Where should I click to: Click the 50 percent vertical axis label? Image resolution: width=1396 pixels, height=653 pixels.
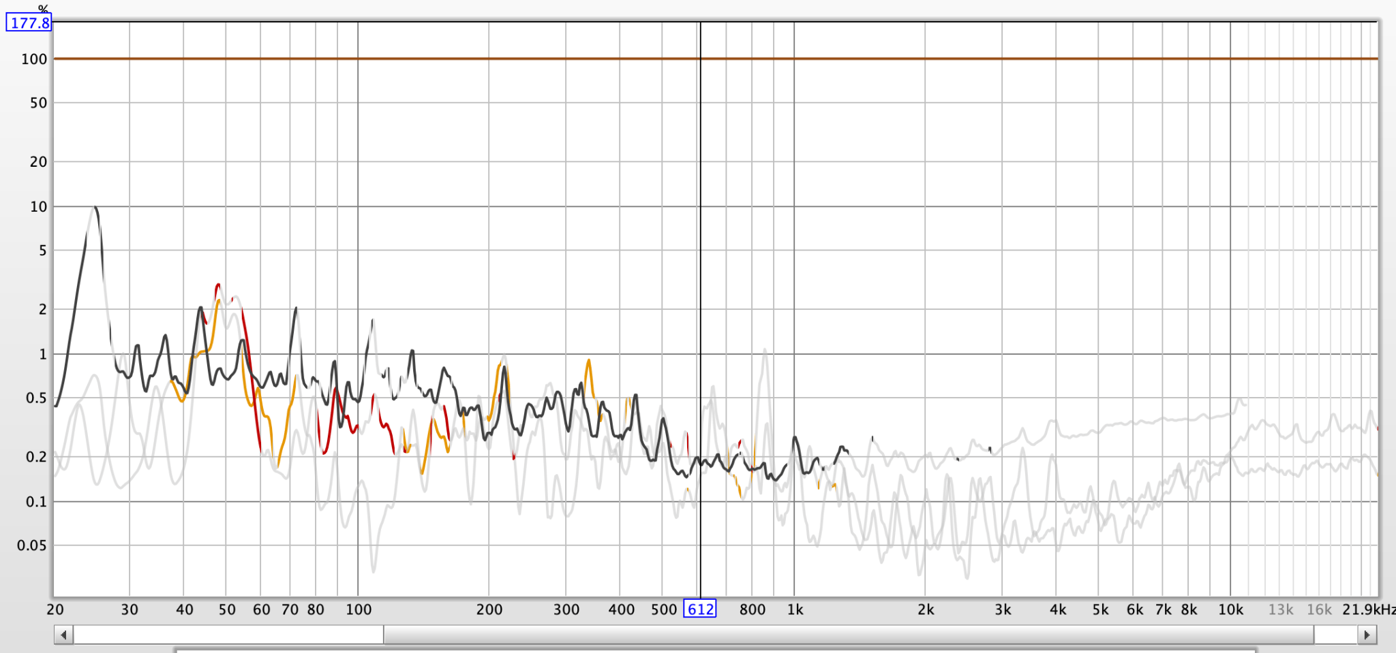[x=38, y=103]
